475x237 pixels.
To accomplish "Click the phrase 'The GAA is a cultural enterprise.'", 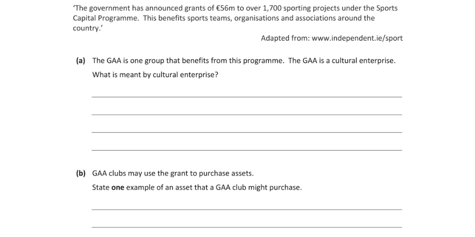I will (342, 61).
